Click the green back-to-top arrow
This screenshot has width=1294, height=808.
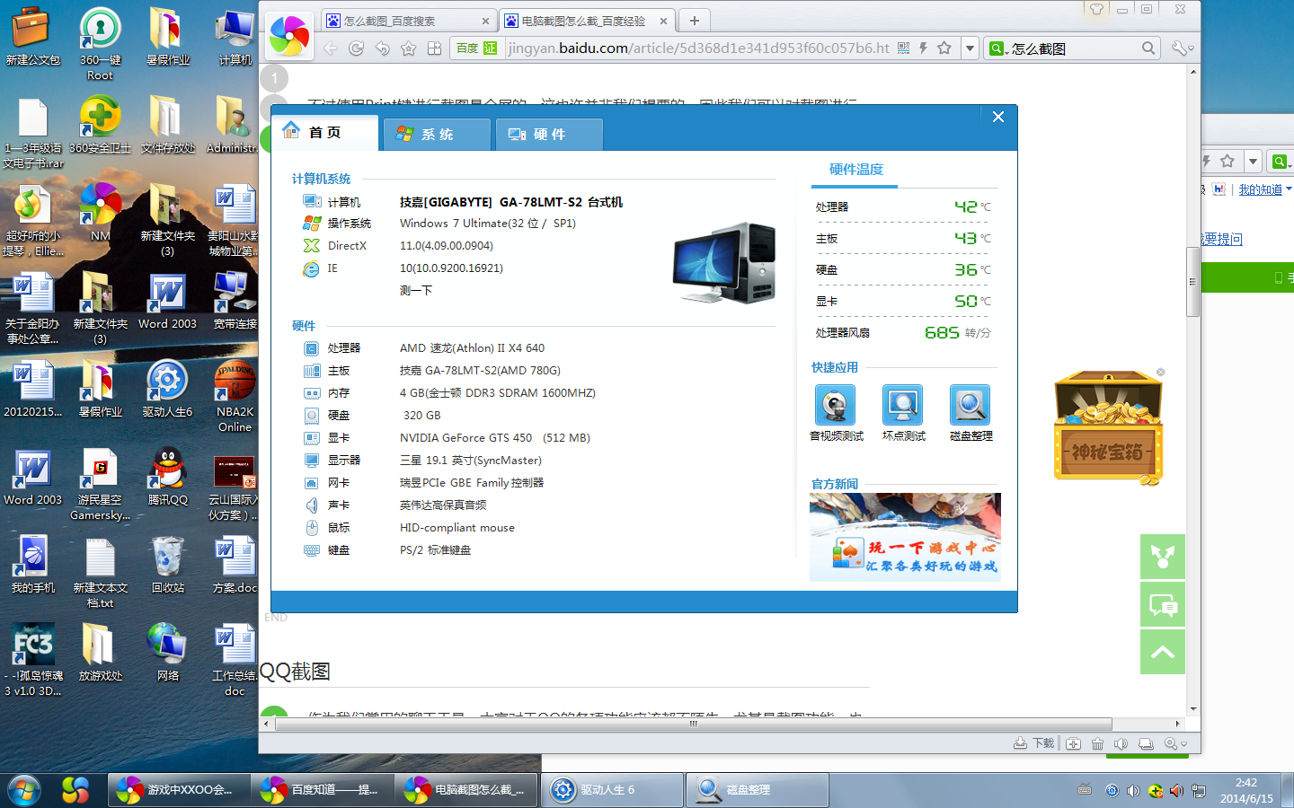pos(1163,652)
